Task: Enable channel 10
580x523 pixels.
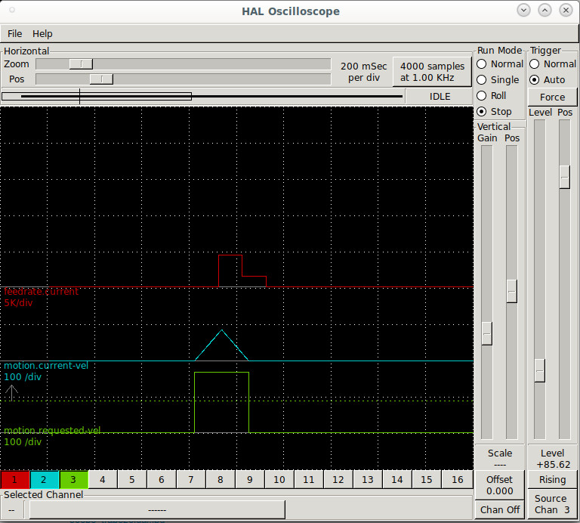Action: pos(279,480)
